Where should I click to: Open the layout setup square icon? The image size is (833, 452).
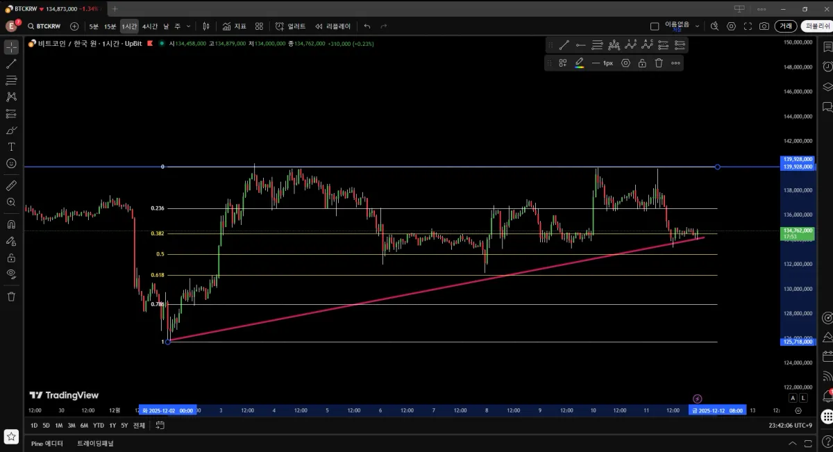tap(655, 26)
